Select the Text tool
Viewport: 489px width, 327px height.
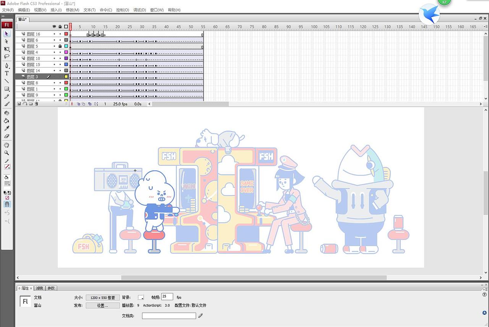coord(6,73)
